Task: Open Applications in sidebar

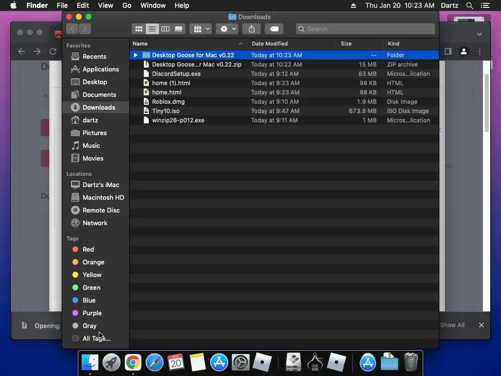Action: tap(96, 69)
